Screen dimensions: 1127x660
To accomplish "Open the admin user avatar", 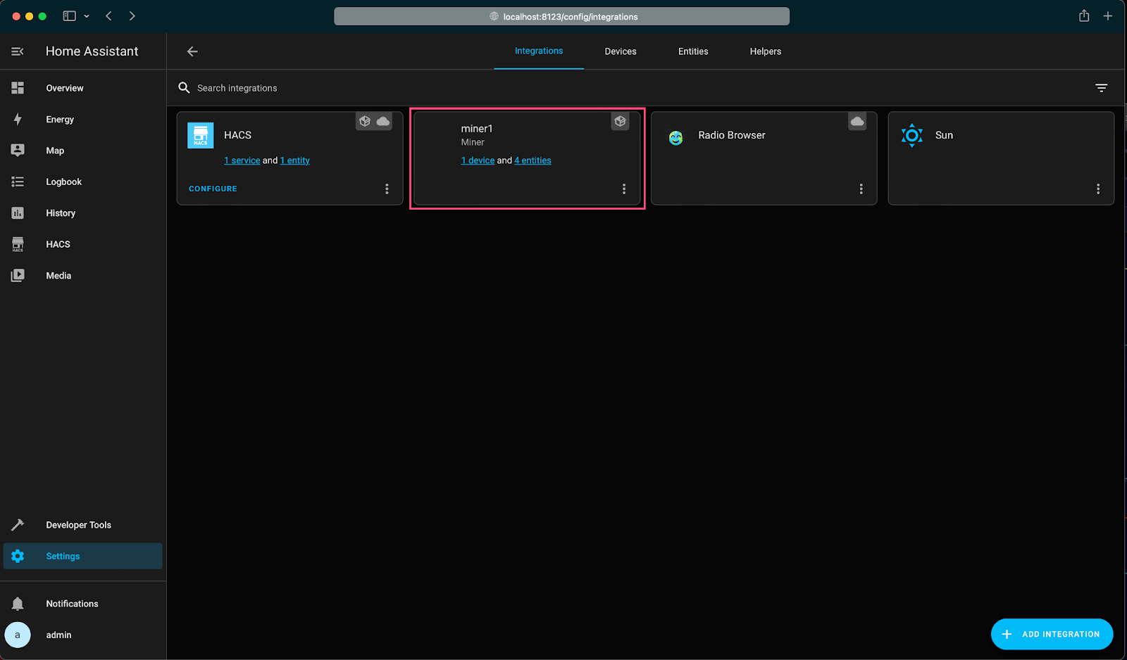I will tap(18, 635).
